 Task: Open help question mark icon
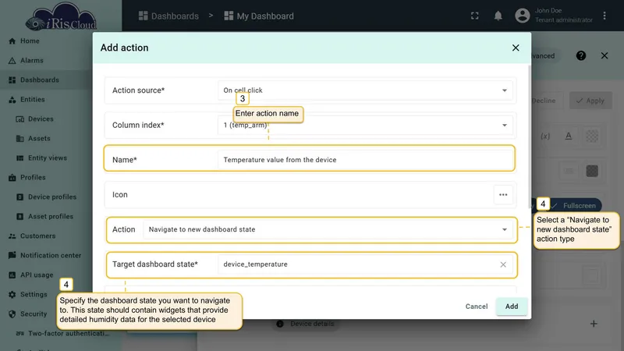coord(581,55)
